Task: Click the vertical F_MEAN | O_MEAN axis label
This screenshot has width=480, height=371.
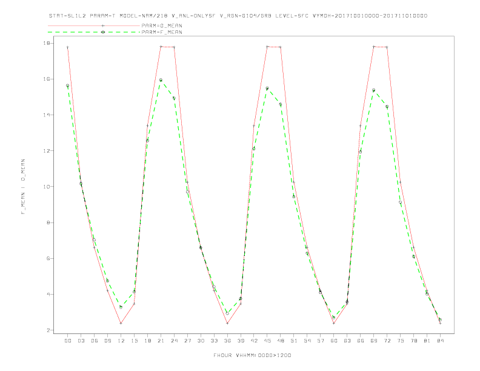Action: (23, 187)
